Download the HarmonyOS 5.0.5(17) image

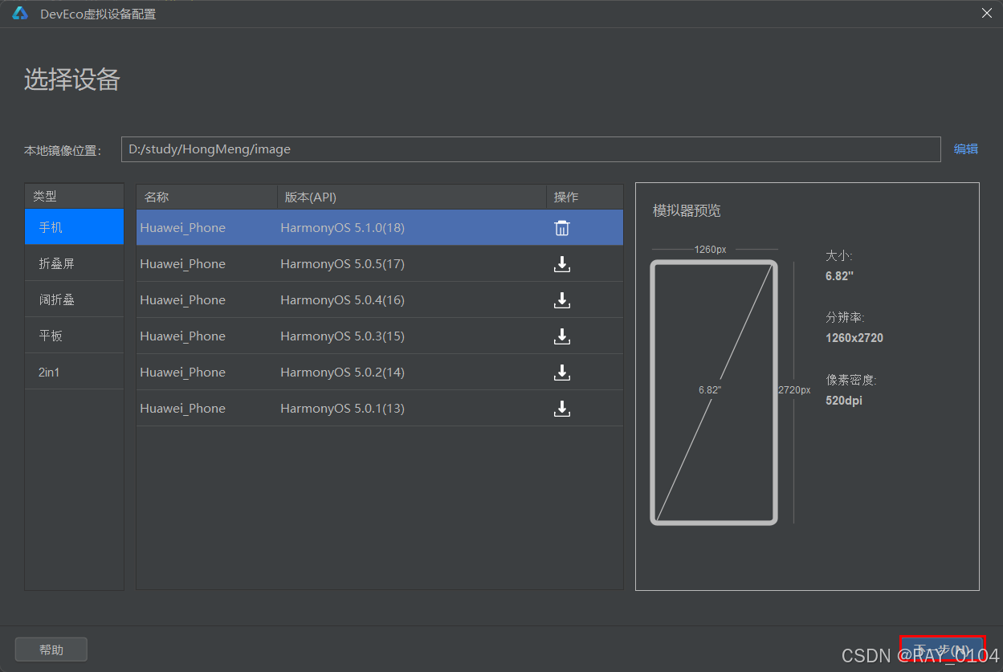point(562,264)
